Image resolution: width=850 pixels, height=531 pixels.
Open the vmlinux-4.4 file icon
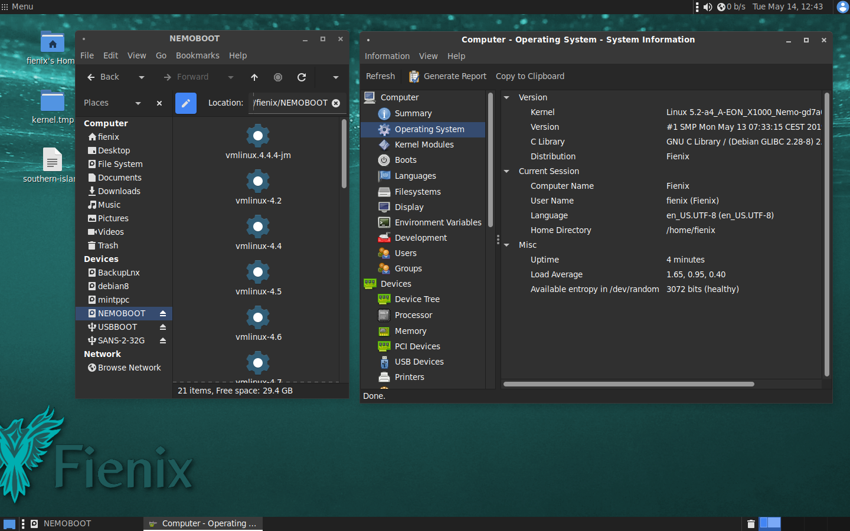(258, 227)
